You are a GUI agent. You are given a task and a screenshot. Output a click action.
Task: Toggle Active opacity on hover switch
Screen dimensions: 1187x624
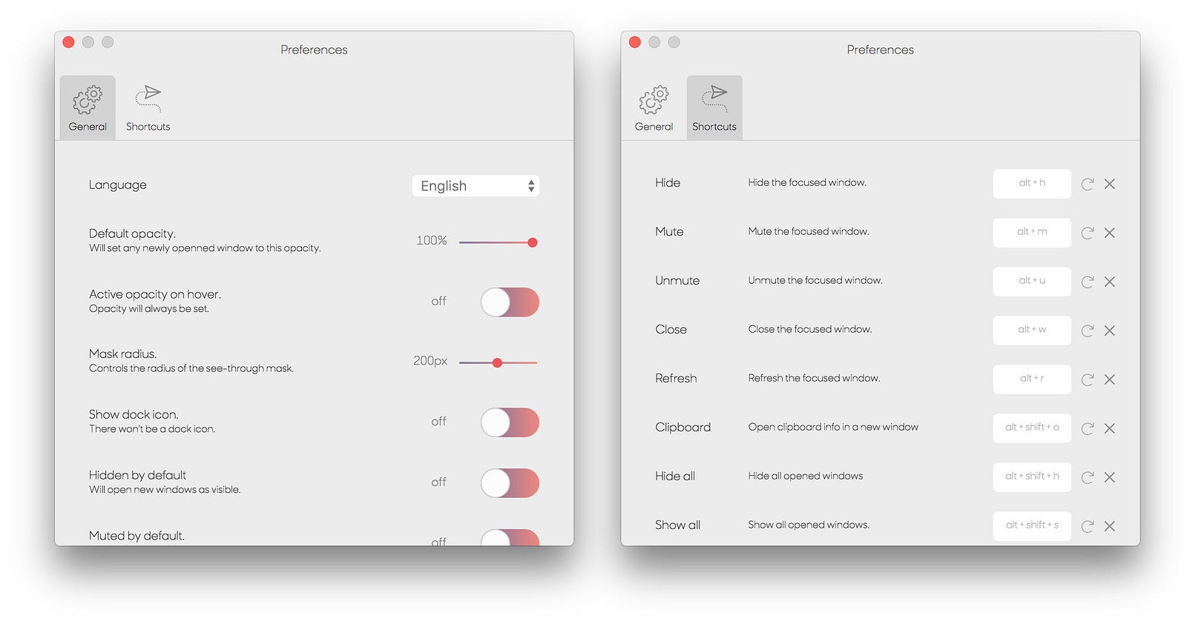coord(510,302)
